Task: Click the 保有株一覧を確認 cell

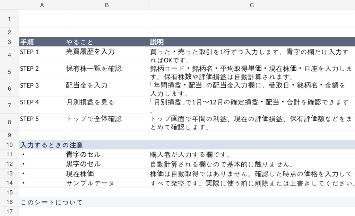Action: [x=107, y=72]
